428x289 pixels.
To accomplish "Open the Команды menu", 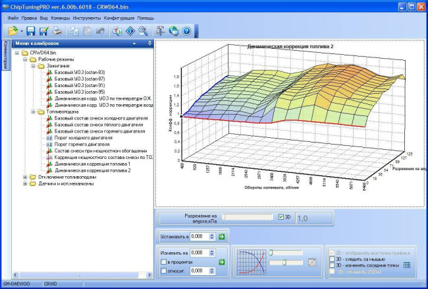I will click(61, 18).
